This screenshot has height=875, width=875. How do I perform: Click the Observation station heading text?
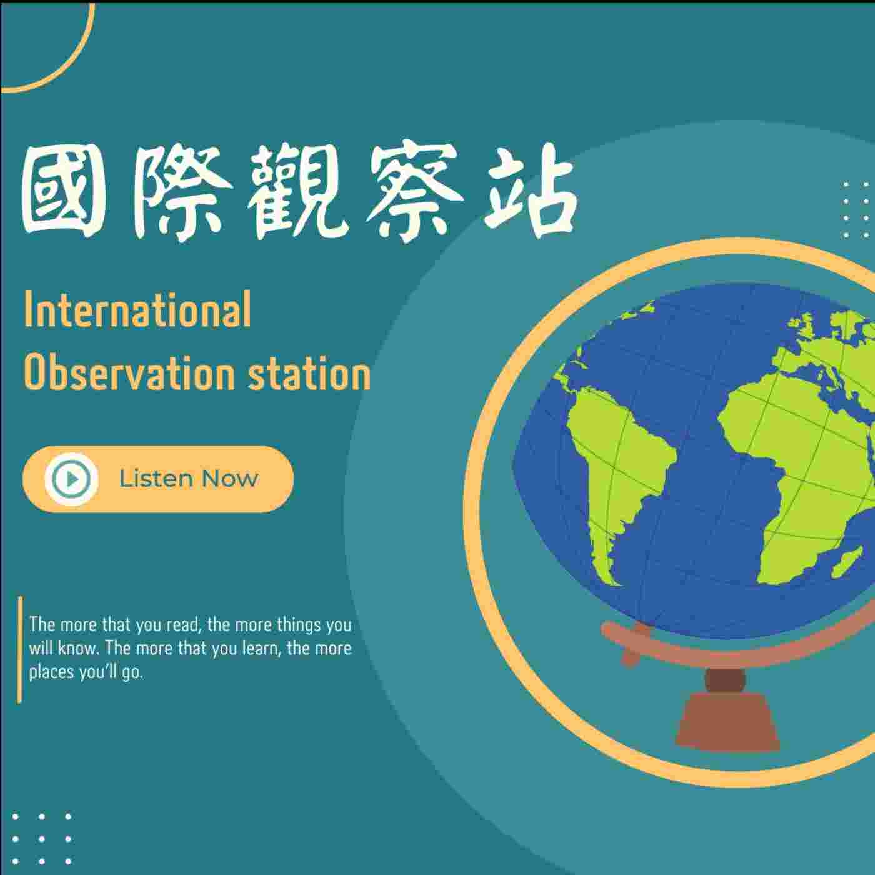point(197,373)
